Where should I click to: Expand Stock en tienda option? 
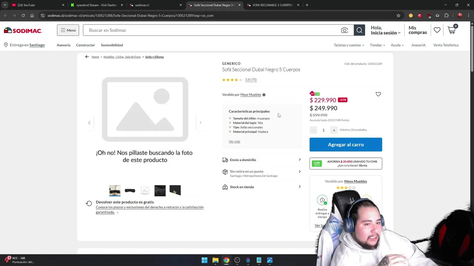(x=262, y=187)
